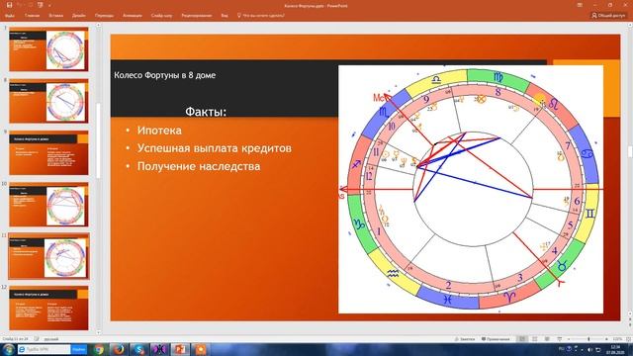The width and height of the screenshot is (633, 356).
Task: Switch to the Слайд-шоу ribbon tab
Action: [x=161, y=16]
